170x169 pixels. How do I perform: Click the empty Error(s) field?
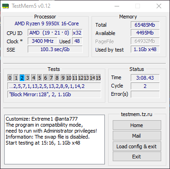pos(145,94)
